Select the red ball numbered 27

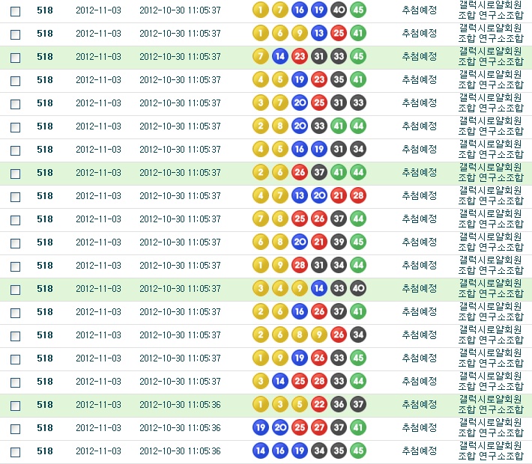pyautogui.click(x=318, y=428)
